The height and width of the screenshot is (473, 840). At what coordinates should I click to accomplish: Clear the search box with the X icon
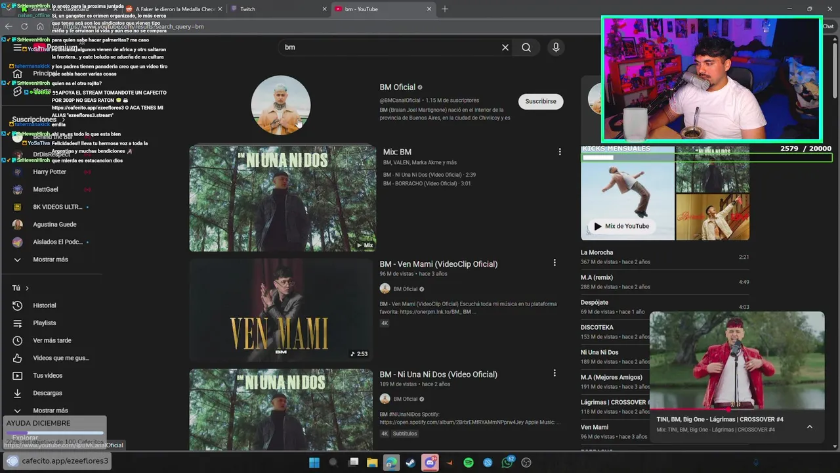(505, 47)
